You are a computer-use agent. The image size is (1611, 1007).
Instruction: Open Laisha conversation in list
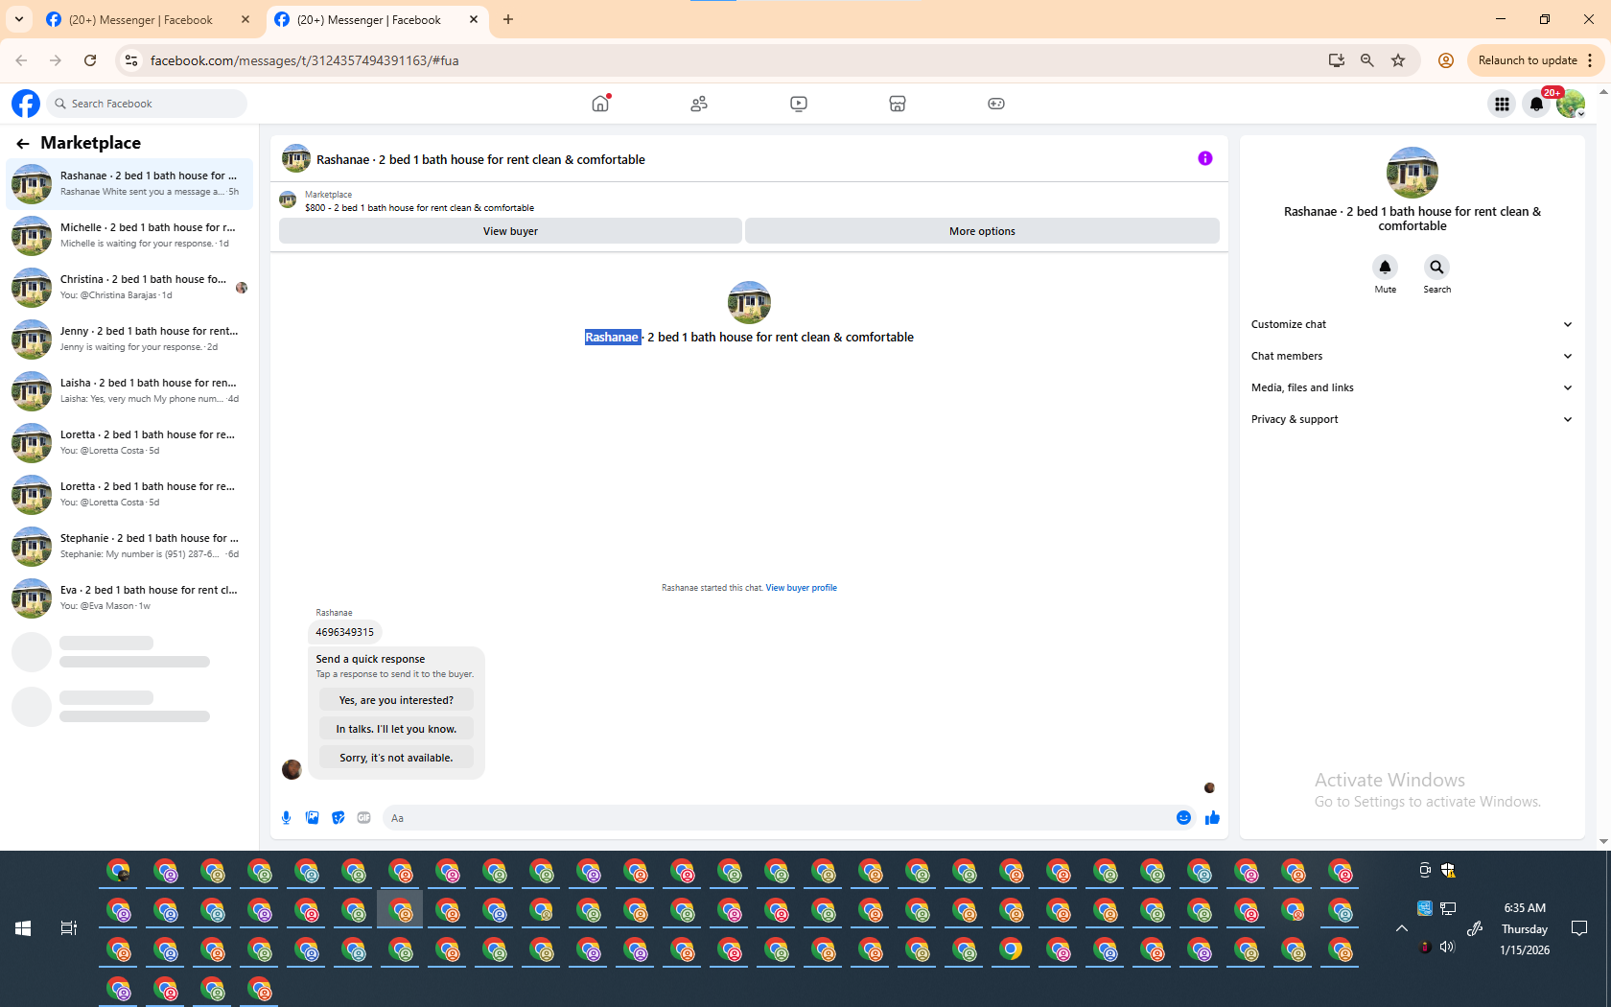pos(129,390)
